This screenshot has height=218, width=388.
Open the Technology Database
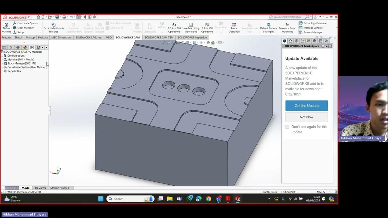click(x=313, y=23)
